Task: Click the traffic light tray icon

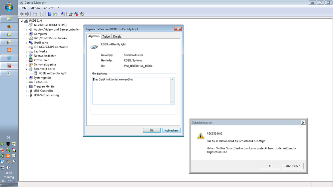Action: (x=8, y=144)
